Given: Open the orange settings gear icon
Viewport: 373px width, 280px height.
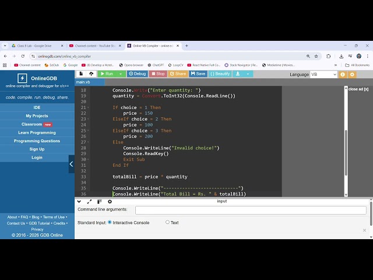Looking at the screenshot, I should coord(352,75).
